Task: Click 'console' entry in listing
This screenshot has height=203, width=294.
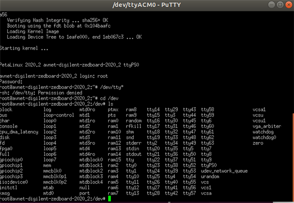Action: coord(9,126)
